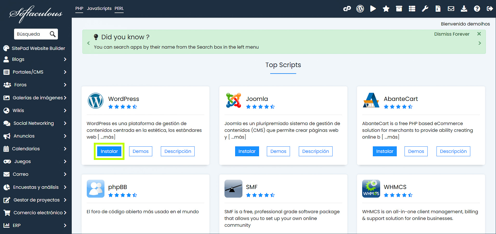This screenshot has width=496, height=234.
Task: Click the envelope email settings icon
Action: 451,9
